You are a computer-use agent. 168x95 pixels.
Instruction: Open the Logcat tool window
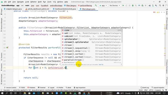click(51, 88)
